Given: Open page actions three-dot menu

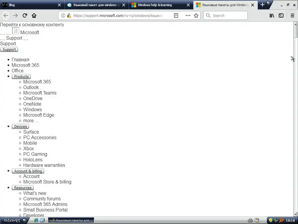Looking at the screenshot, I should [188, 15].
